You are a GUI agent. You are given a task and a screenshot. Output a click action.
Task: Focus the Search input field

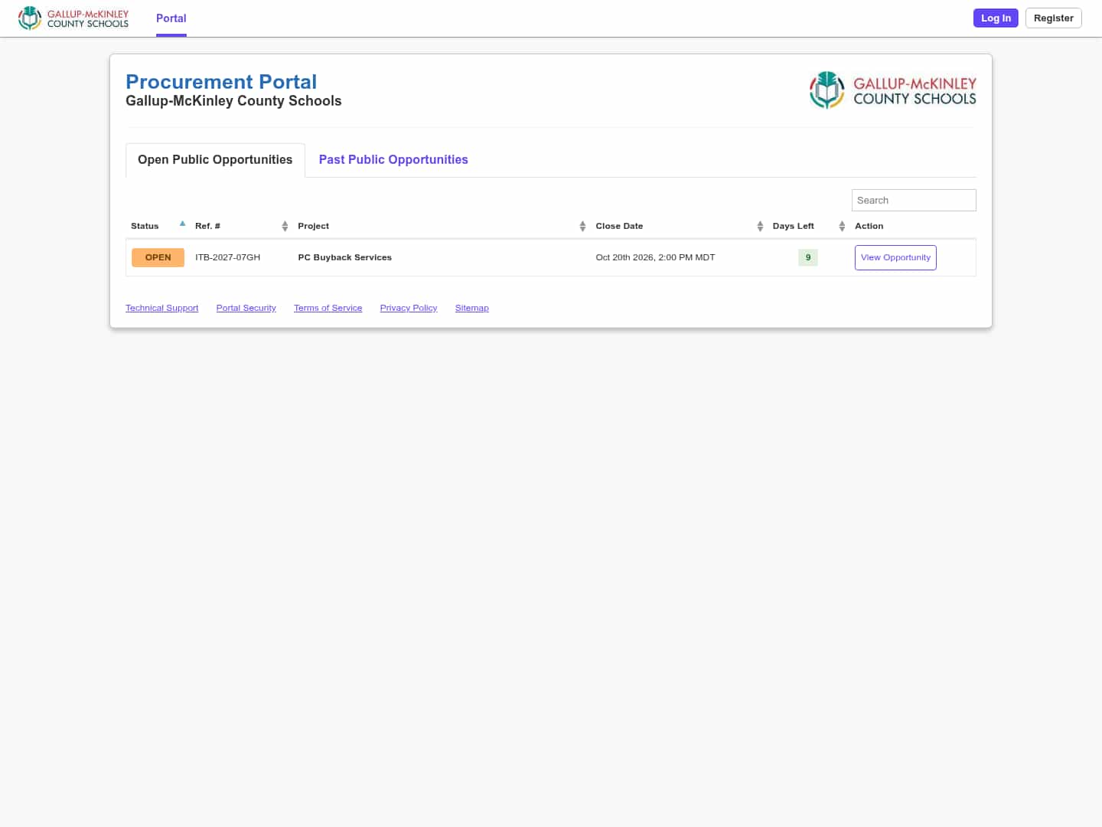[914, 201]
